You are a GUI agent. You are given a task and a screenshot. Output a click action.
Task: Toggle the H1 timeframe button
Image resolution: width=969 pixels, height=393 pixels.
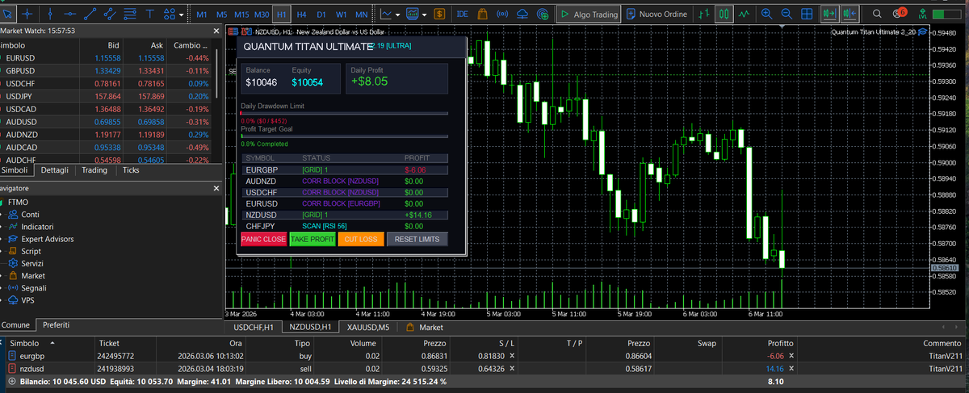pos(281,15)
